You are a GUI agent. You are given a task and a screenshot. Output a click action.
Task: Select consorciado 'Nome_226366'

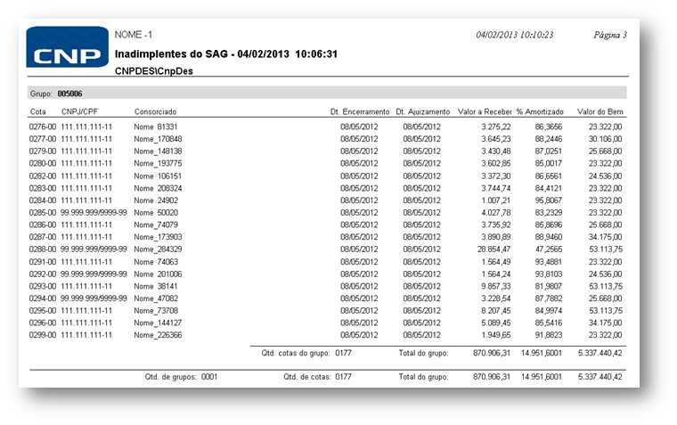click(x=158, y=335)
